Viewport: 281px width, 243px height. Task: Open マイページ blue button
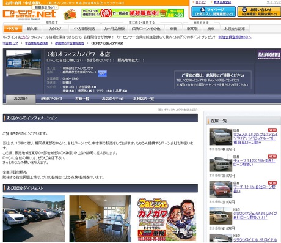tap(214, 12)
